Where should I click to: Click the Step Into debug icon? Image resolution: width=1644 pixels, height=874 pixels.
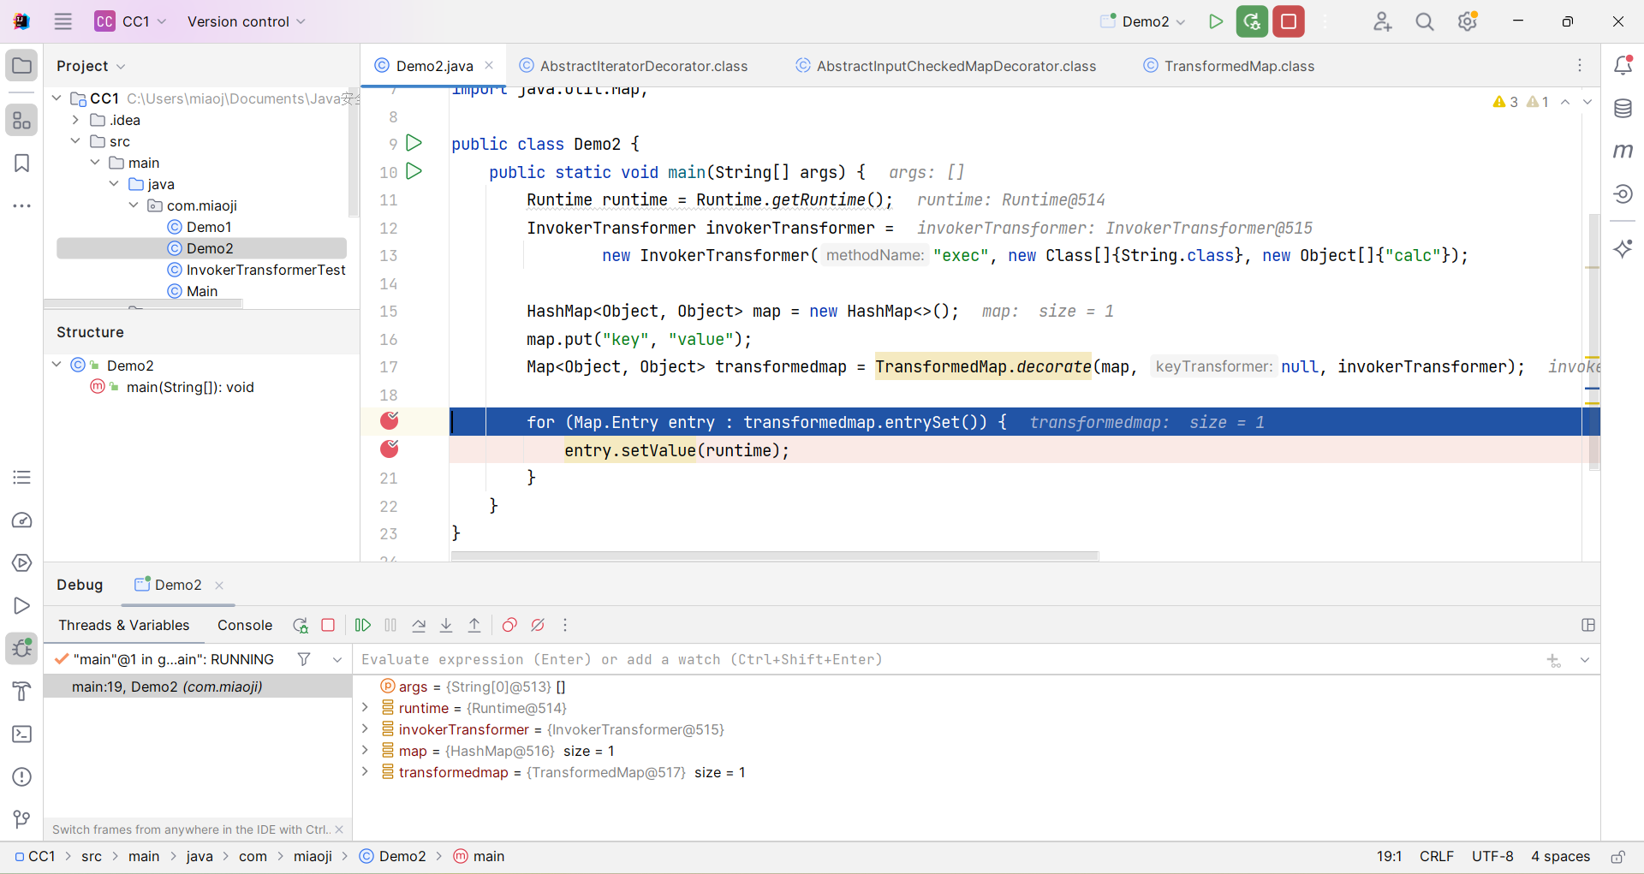pyautogui.click(x=446, y=625)
